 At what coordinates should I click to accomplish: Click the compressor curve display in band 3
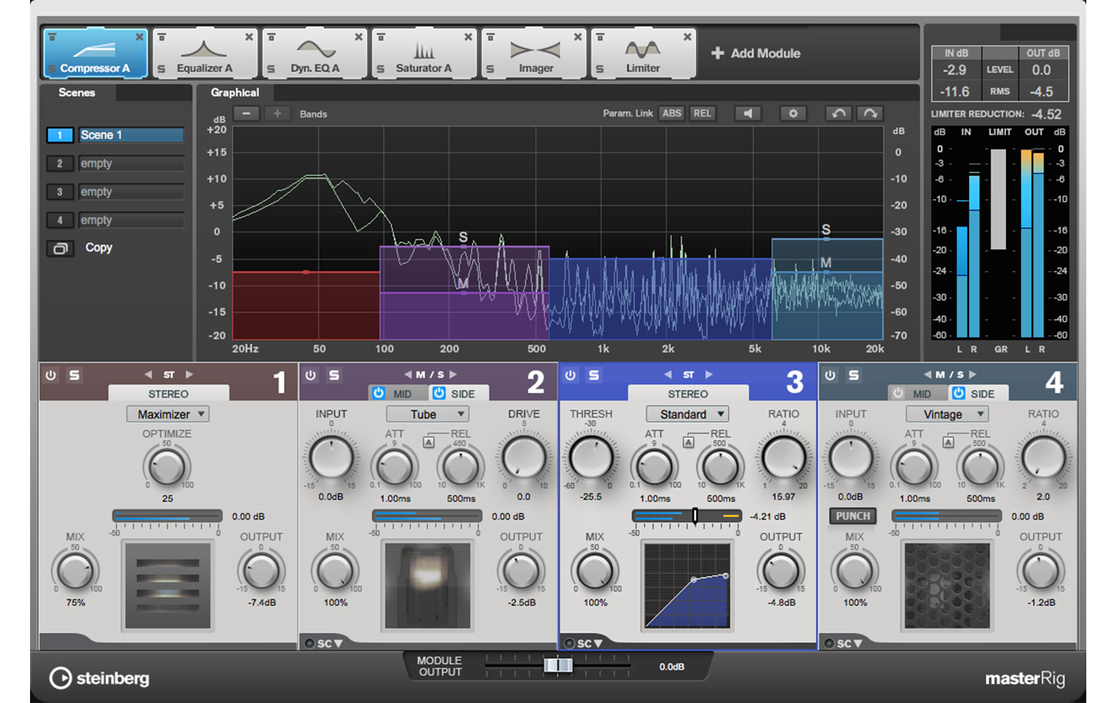[687, 586]
